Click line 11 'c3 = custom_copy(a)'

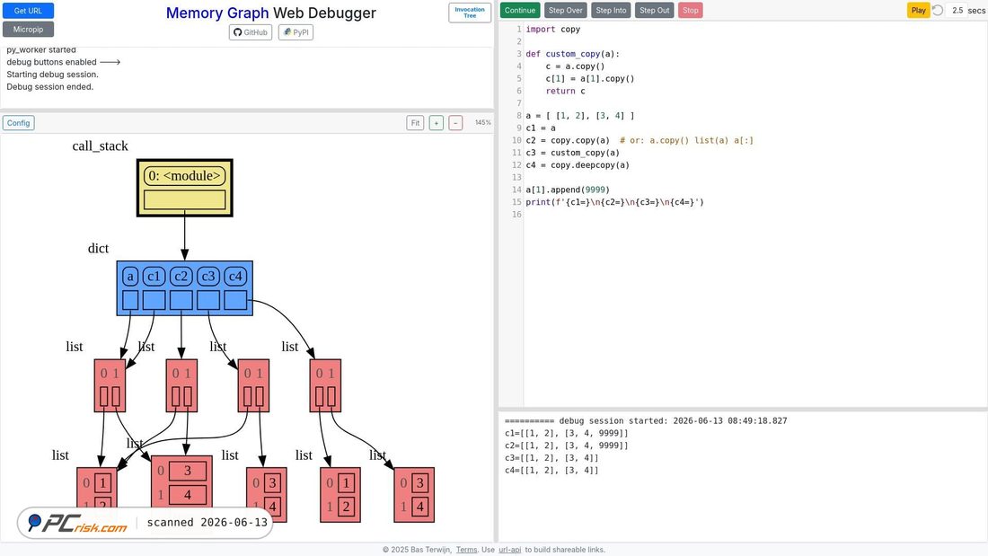[x=573, y=153]
